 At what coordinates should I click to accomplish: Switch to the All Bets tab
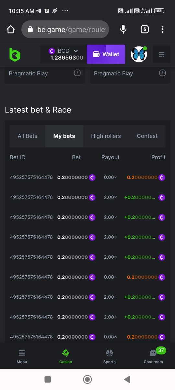click(x=28, y=136)
